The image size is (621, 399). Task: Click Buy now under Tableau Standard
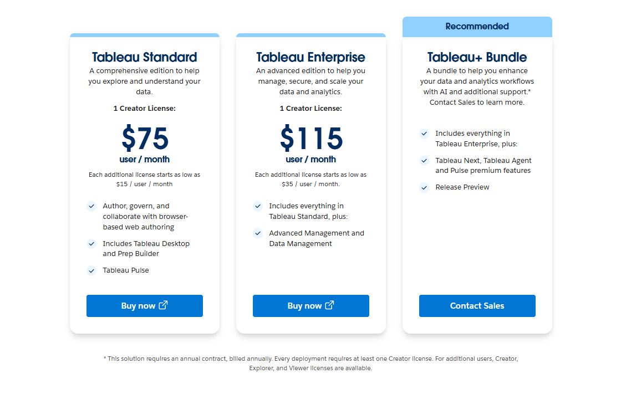(x=144, y=305)
